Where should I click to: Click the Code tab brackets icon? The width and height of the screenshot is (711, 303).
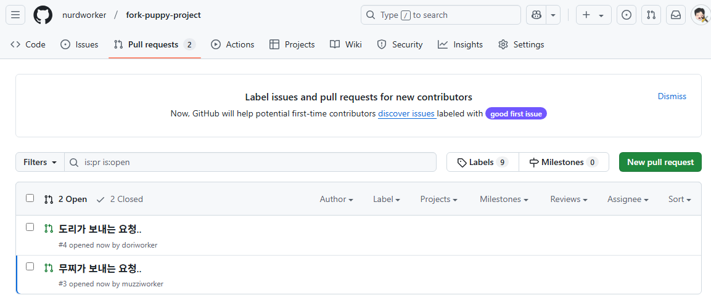pyautogui.click(x=15, y=44)
